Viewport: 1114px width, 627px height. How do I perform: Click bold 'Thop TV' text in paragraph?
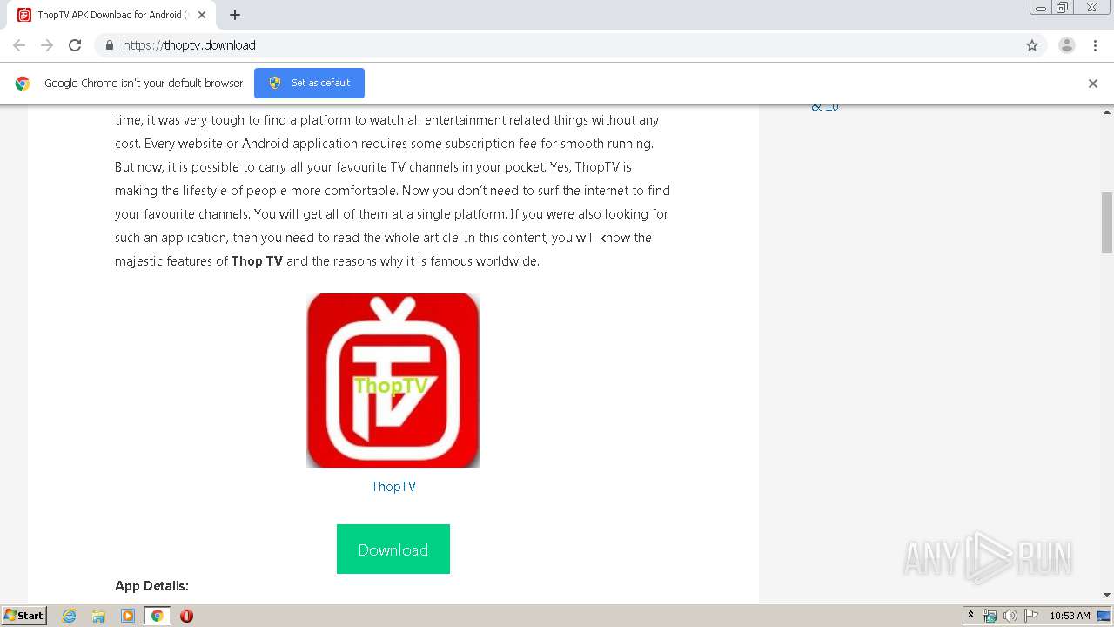(x=257, y=261)
